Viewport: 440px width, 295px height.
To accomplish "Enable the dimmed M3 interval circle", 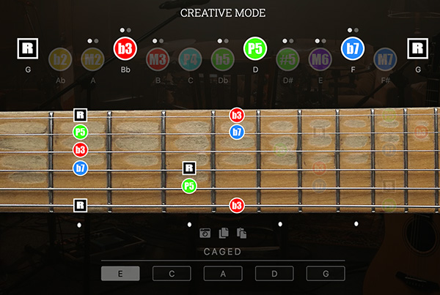I will 158,59.
